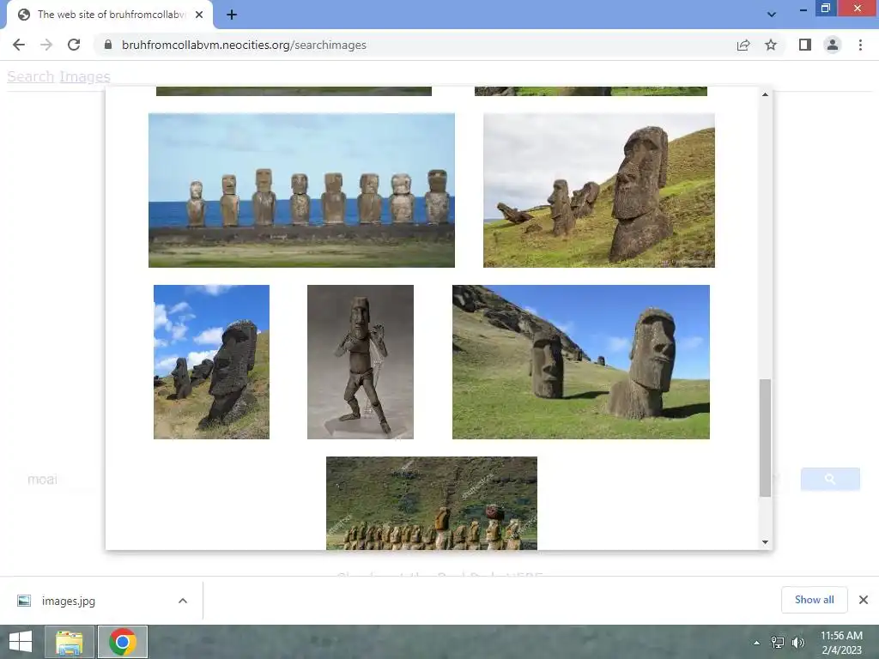The height and width of the screenshot is (659, 879).
Task: Click the results panel scrollbar thumb
Action: [765, 438]
